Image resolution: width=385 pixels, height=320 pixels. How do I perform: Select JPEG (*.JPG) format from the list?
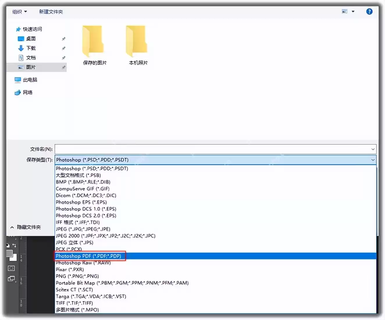pos(83,229)
